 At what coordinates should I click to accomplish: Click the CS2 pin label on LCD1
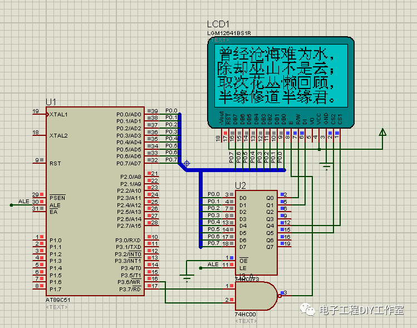click(333, 119)
